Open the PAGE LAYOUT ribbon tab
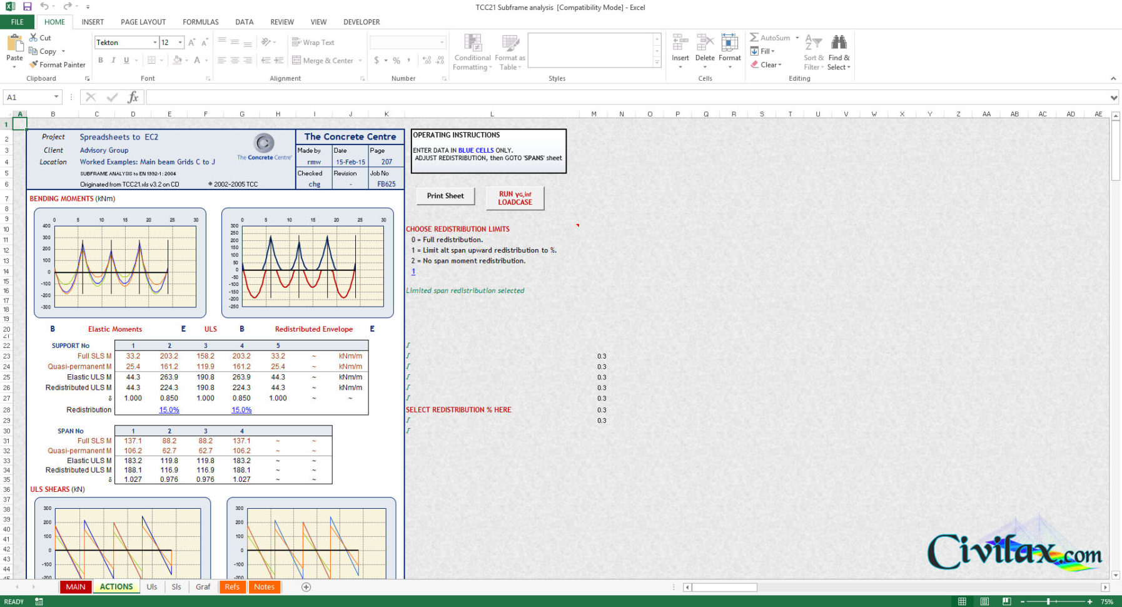This screenshot has height=607, width=1122. (x=143, y=22)
